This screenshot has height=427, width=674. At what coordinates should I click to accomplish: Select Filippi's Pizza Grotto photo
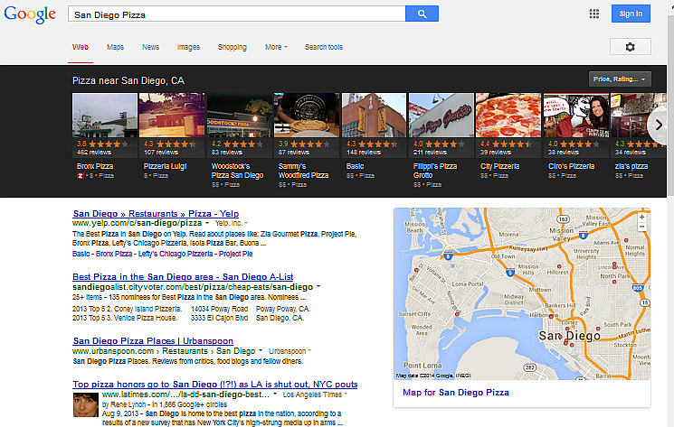[441, 116]
